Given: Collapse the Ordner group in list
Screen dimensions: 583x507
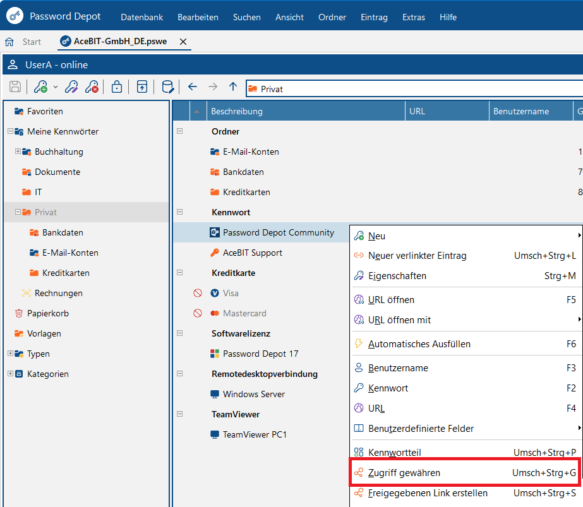Looking at the screenshot, I should click(180, 131).
